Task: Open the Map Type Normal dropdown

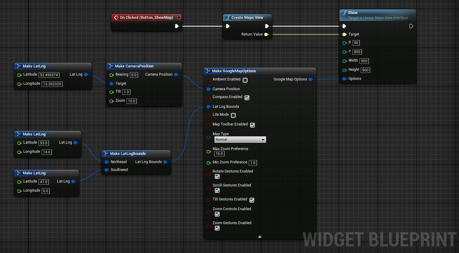Action: pyautogui.click(x=240, y=139)
